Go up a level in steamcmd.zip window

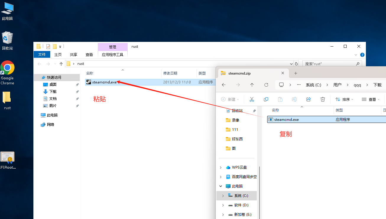click(x=252, y=85)
